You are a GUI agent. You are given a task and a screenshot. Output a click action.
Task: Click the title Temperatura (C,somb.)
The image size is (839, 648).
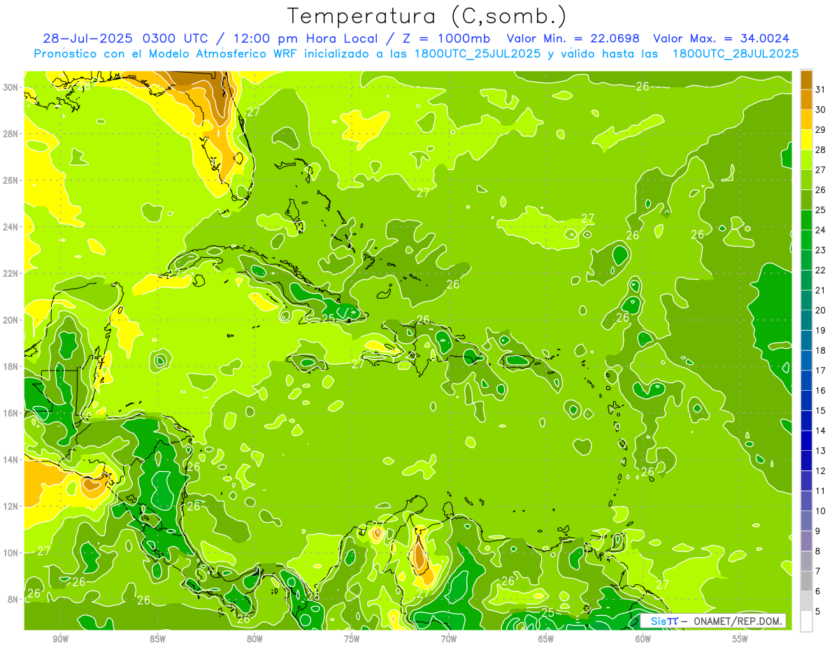pyautogui.click(x=426, y=16)
